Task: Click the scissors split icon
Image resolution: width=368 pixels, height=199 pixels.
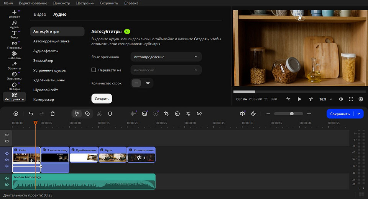Action: tap(99, 114)
